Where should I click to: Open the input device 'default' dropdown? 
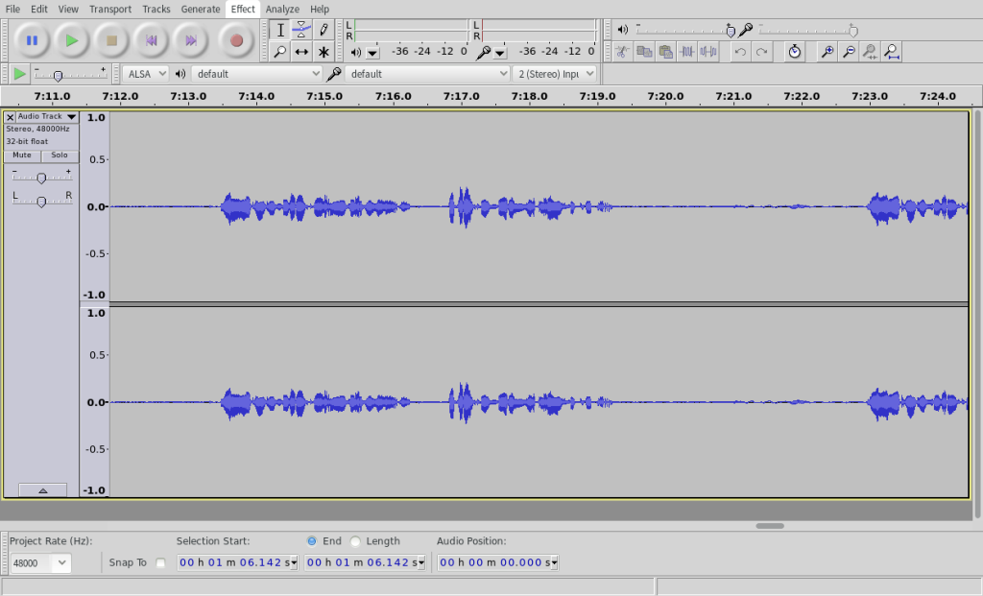tap(427, 74)
